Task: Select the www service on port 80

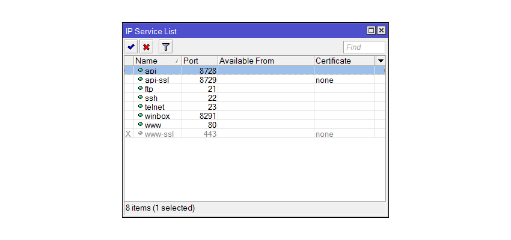Action: (255, 125)
